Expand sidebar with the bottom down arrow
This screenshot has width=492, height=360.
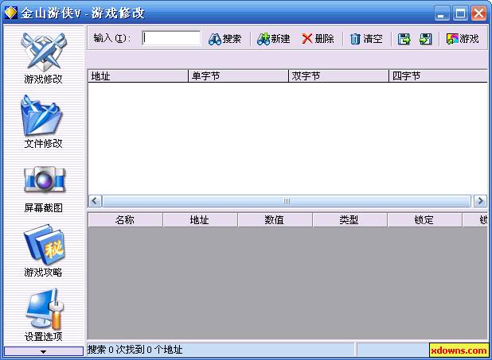click(x=44, y=351)
